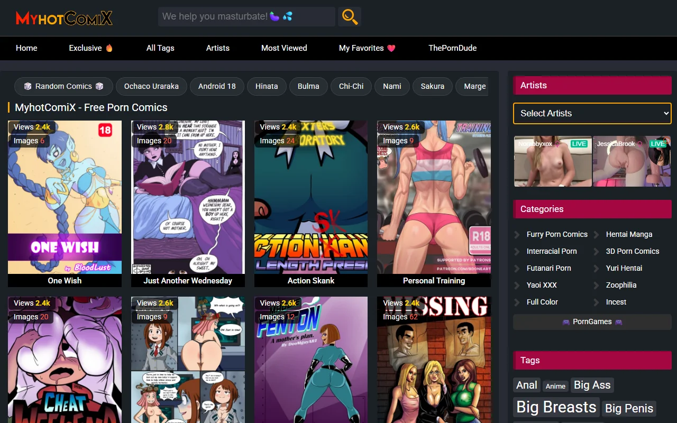
Task: Click the 18+ badge on One Wish cover
Action: [x=105, y=130]
